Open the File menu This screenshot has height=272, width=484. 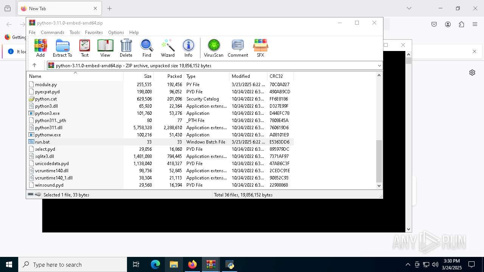pyautogui.click(x=32, y=32)
